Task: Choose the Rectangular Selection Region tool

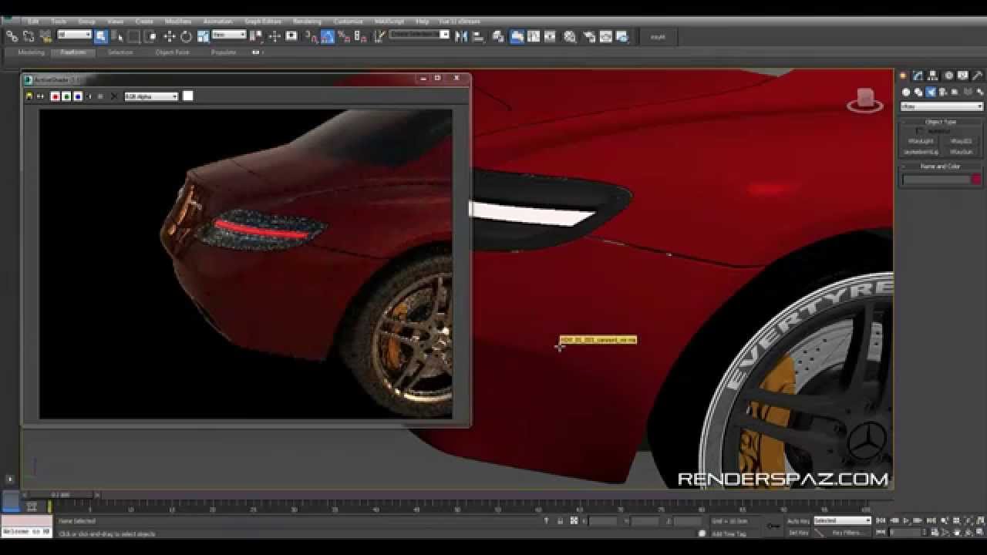Action: pos(134,35)
